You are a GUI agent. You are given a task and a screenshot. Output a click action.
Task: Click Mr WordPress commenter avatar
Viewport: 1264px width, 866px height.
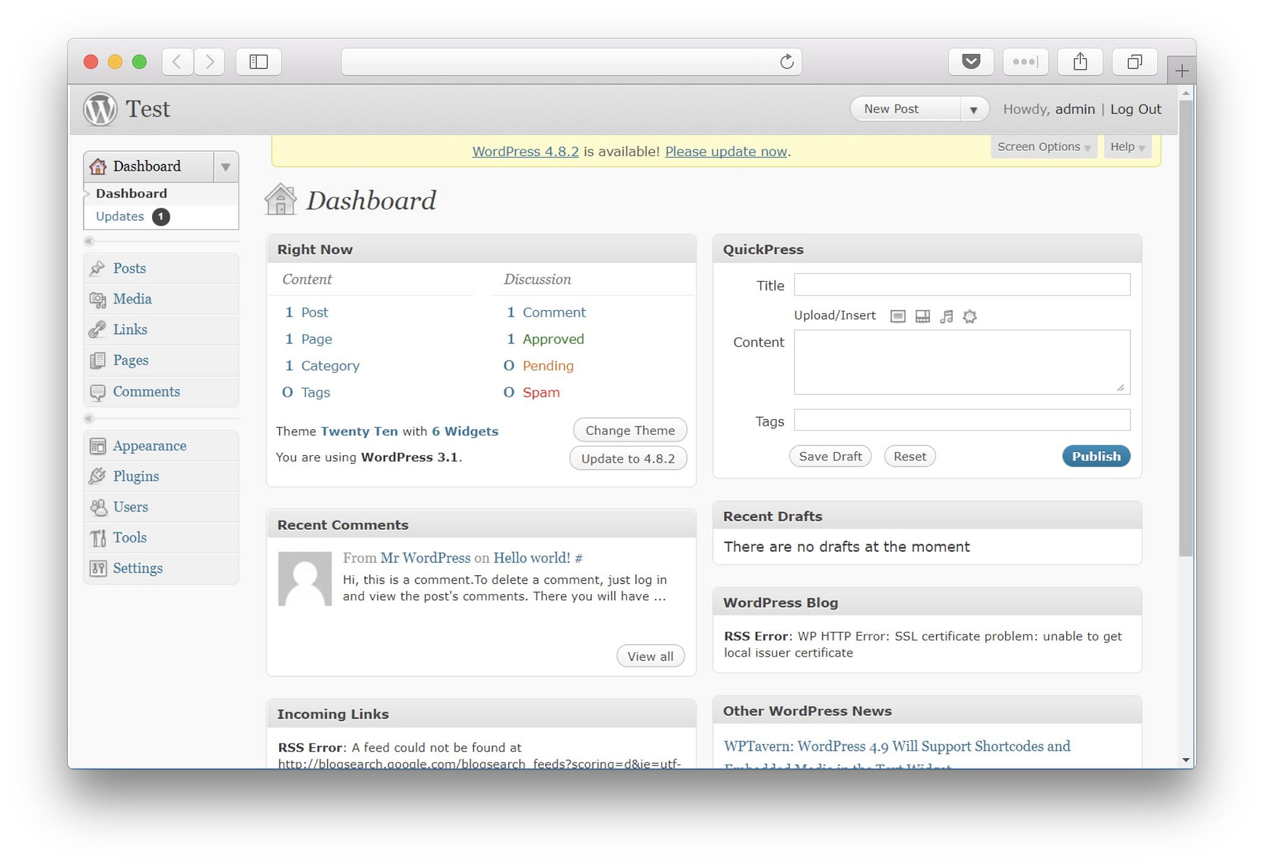tap(305, 578)
